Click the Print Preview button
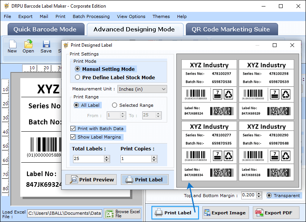The width and height of the screenshot is (306, 222). [91, 180]
